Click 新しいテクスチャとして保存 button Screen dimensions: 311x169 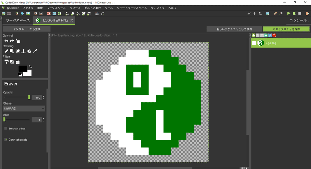tap(234, 29)
